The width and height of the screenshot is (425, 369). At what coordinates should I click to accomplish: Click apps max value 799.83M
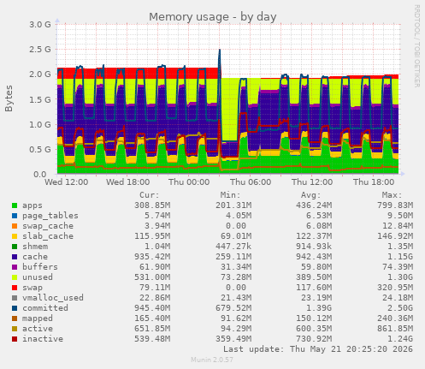[x=395, y=205]
